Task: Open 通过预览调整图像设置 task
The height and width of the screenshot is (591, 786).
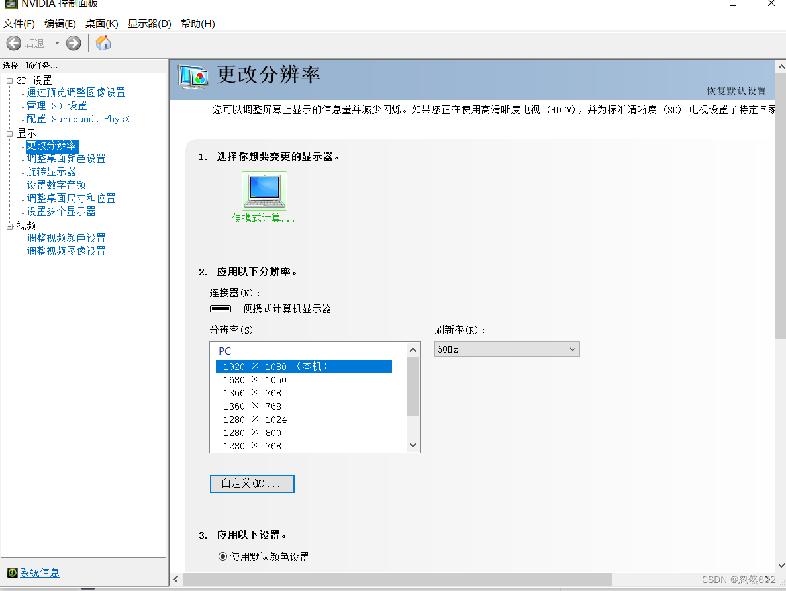Action: (x=76, y=92)
